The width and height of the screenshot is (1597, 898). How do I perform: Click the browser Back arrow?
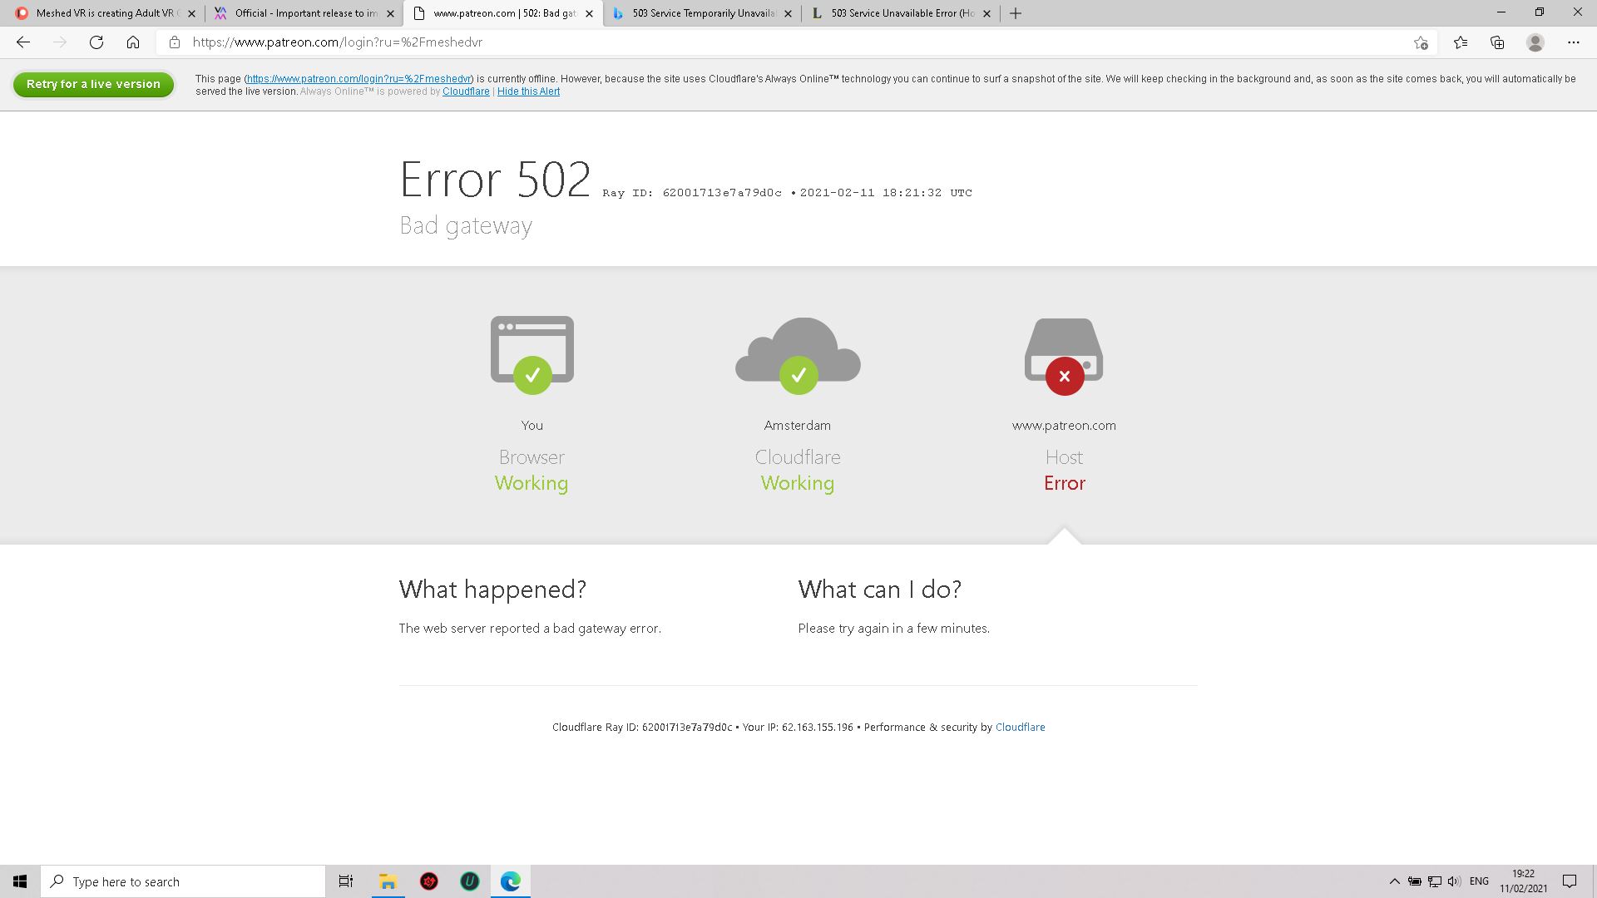[x=23, y=42]
